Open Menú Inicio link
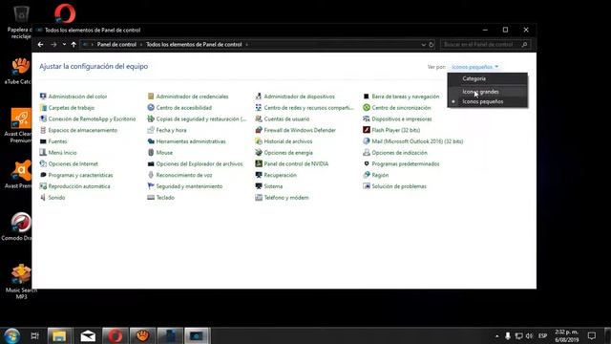This screenshot has height=344, width=611. pos(62,153)
